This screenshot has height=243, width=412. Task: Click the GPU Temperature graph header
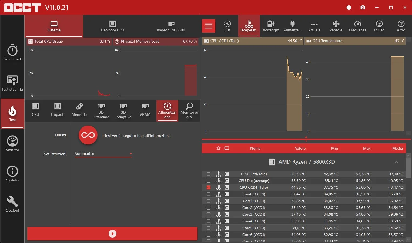pos(355,41)
